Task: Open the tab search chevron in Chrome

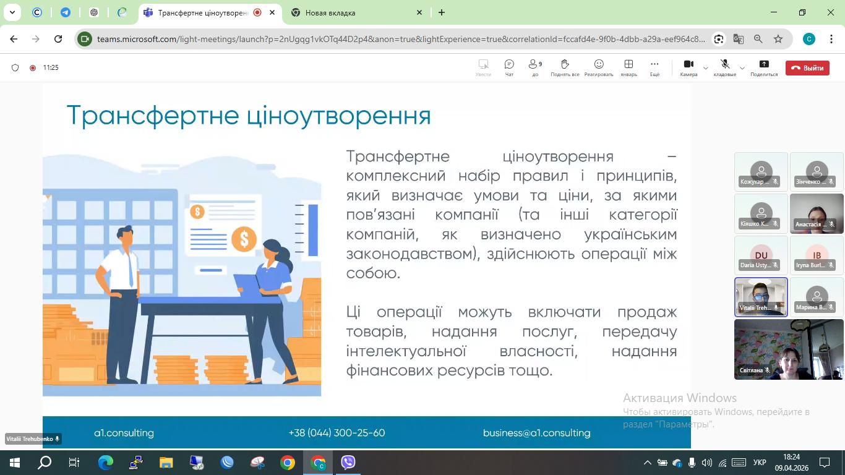Action: point(12,12)
